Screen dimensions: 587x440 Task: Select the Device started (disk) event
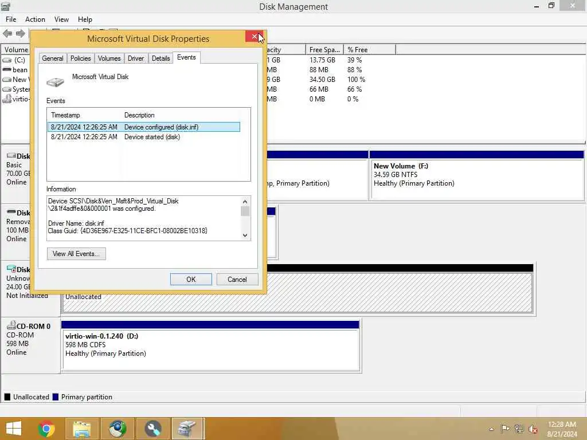[x=144, y=137]
